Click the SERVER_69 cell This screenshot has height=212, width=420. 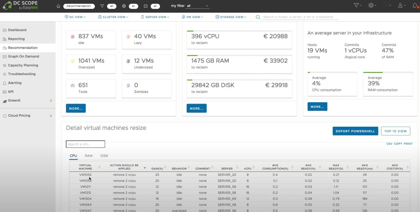coord(227,199)
